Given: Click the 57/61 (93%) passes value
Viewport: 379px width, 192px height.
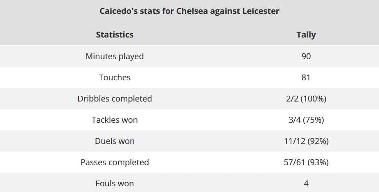Looking at the screenshot, I should coord(306,162).
